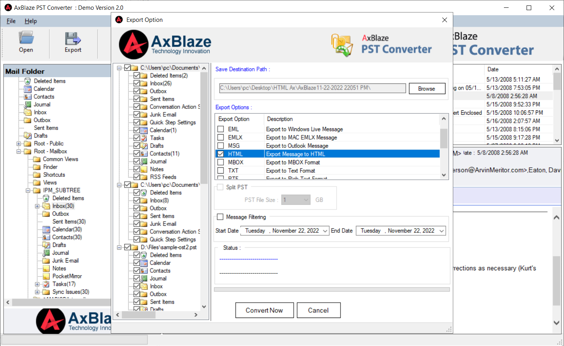Collapse D:\Files\sample-ost2.pst export node
Screen dimensions: 564x346
119,247
